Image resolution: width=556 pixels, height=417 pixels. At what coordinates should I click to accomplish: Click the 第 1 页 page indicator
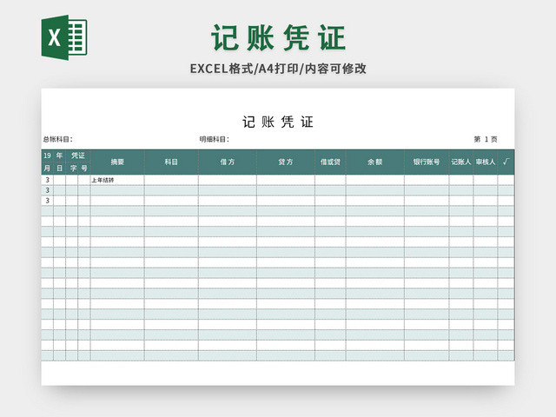click(486, 139)
